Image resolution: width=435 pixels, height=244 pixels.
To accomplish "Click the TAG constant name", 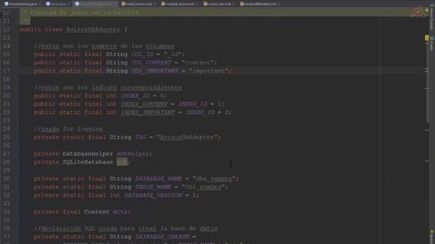I will click(x=141, y=137).
